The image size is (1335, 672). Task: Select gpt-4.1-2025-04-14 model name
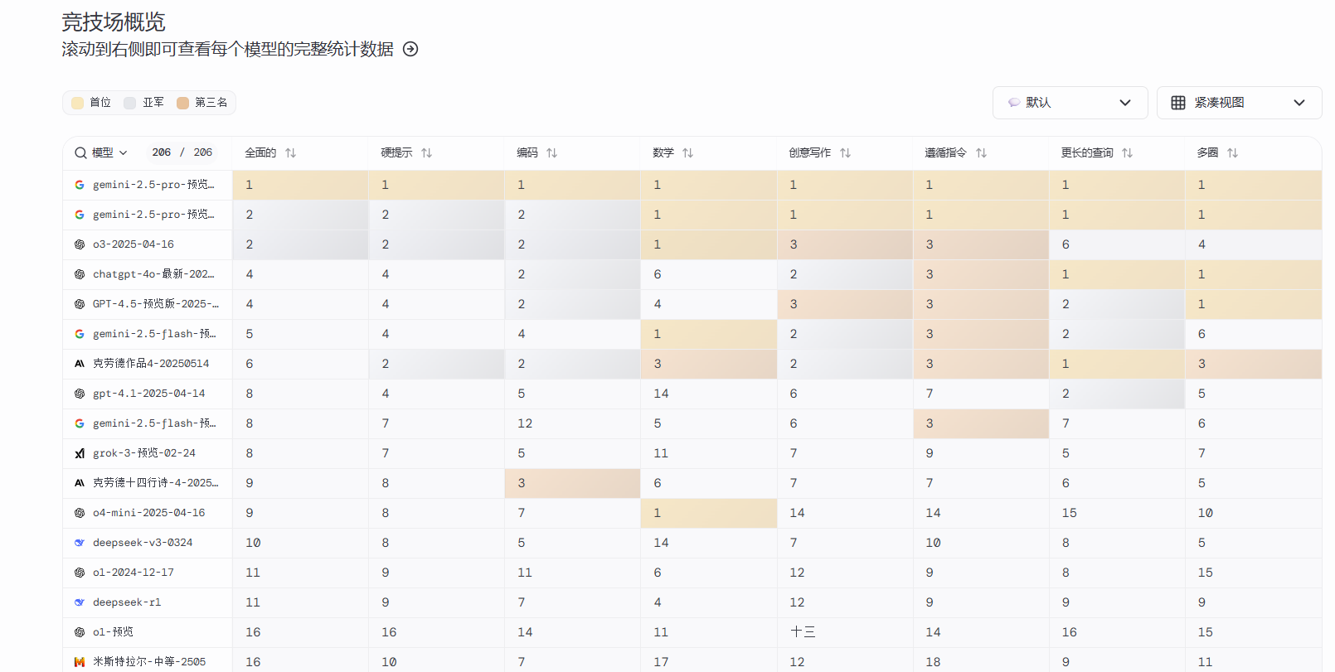(148, 394)
